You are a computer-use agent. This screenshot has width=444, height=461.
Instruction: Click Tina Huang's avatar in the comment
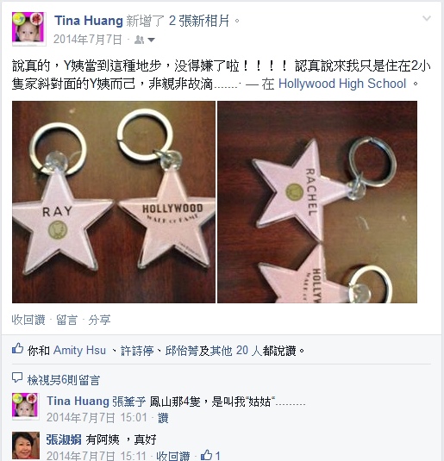point(26,406)
